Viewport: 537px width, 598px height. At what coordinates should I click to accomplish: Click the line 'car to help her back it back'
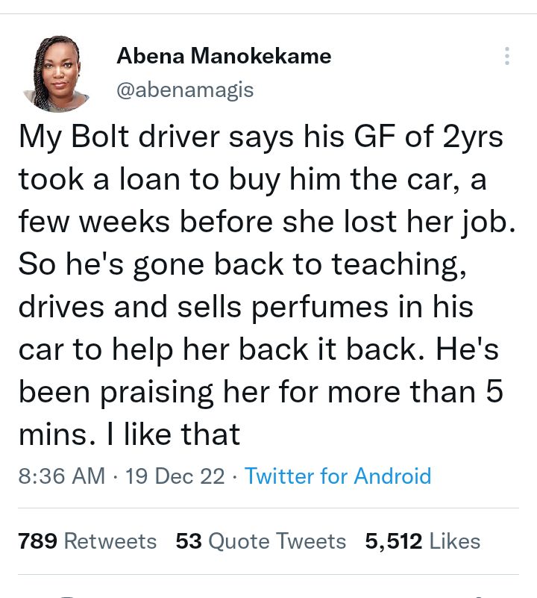point(259,349)
